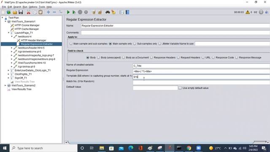Click the Open file folder icon
Viewport: 270px width, 152px height.
point(15,12)
